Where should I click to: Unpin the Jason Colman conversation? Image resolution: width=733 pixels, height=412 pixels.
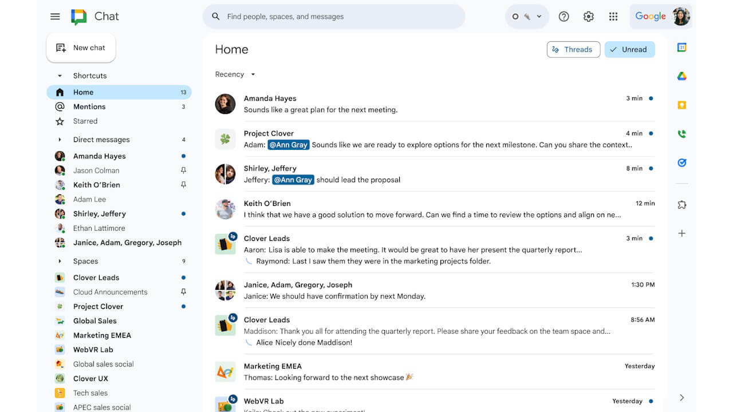point(183,170)
